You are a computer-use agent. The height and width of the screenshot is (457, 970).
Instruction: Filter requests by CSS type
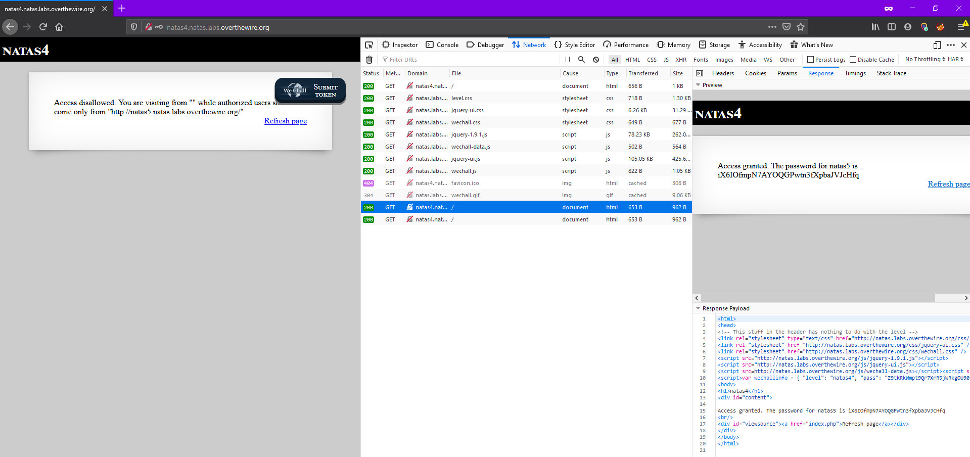652,60
